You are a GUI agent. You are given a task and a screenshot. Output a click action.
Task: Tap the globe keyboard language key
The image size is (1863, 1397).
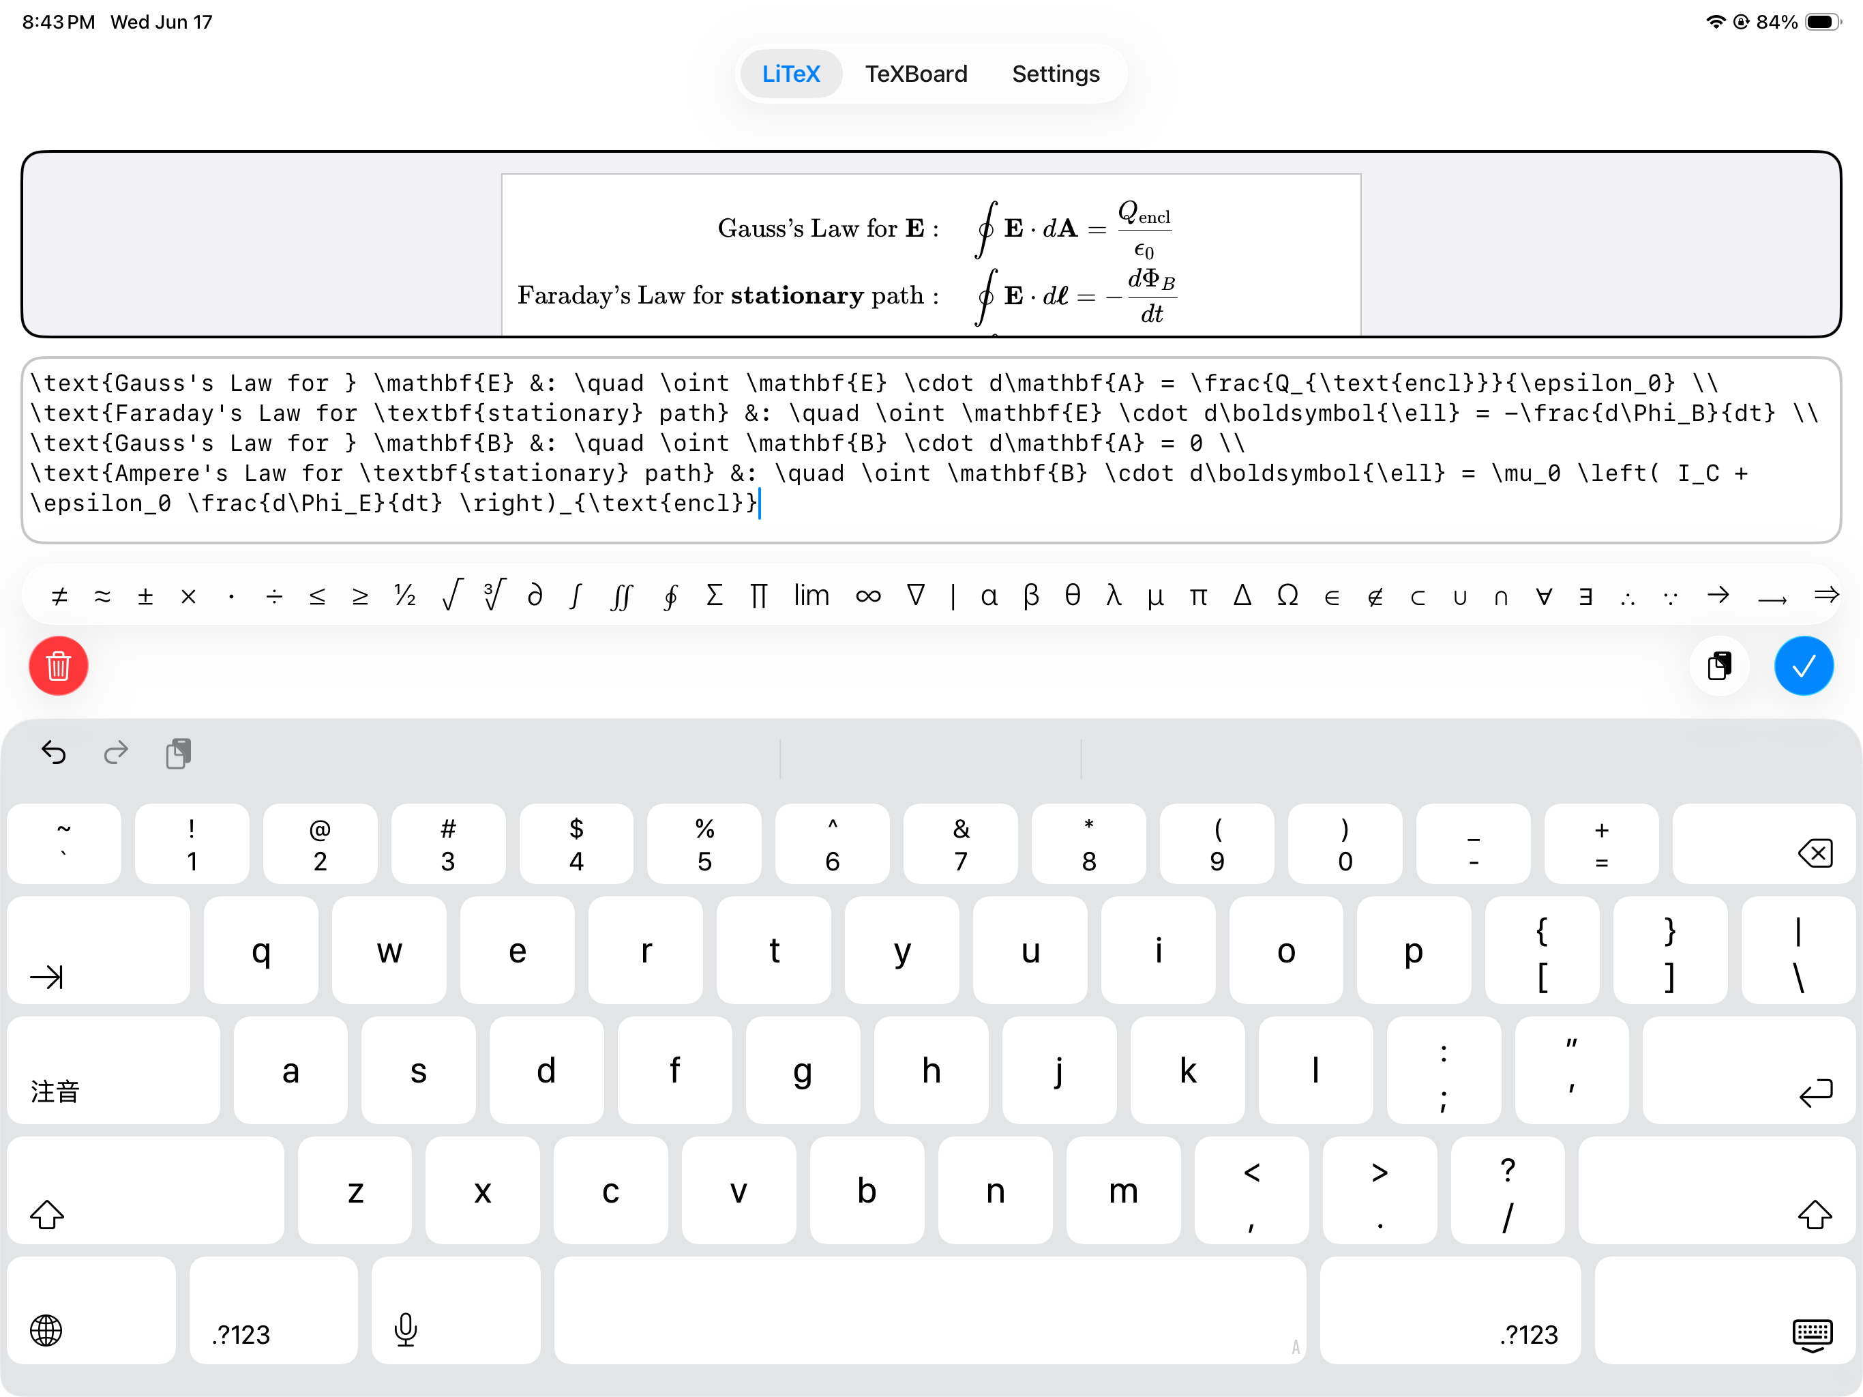point(92,1311)
